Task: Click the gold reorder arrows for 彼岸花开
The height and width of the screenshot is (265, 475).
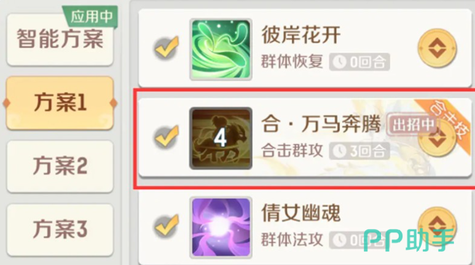Action: coord(437,48)
